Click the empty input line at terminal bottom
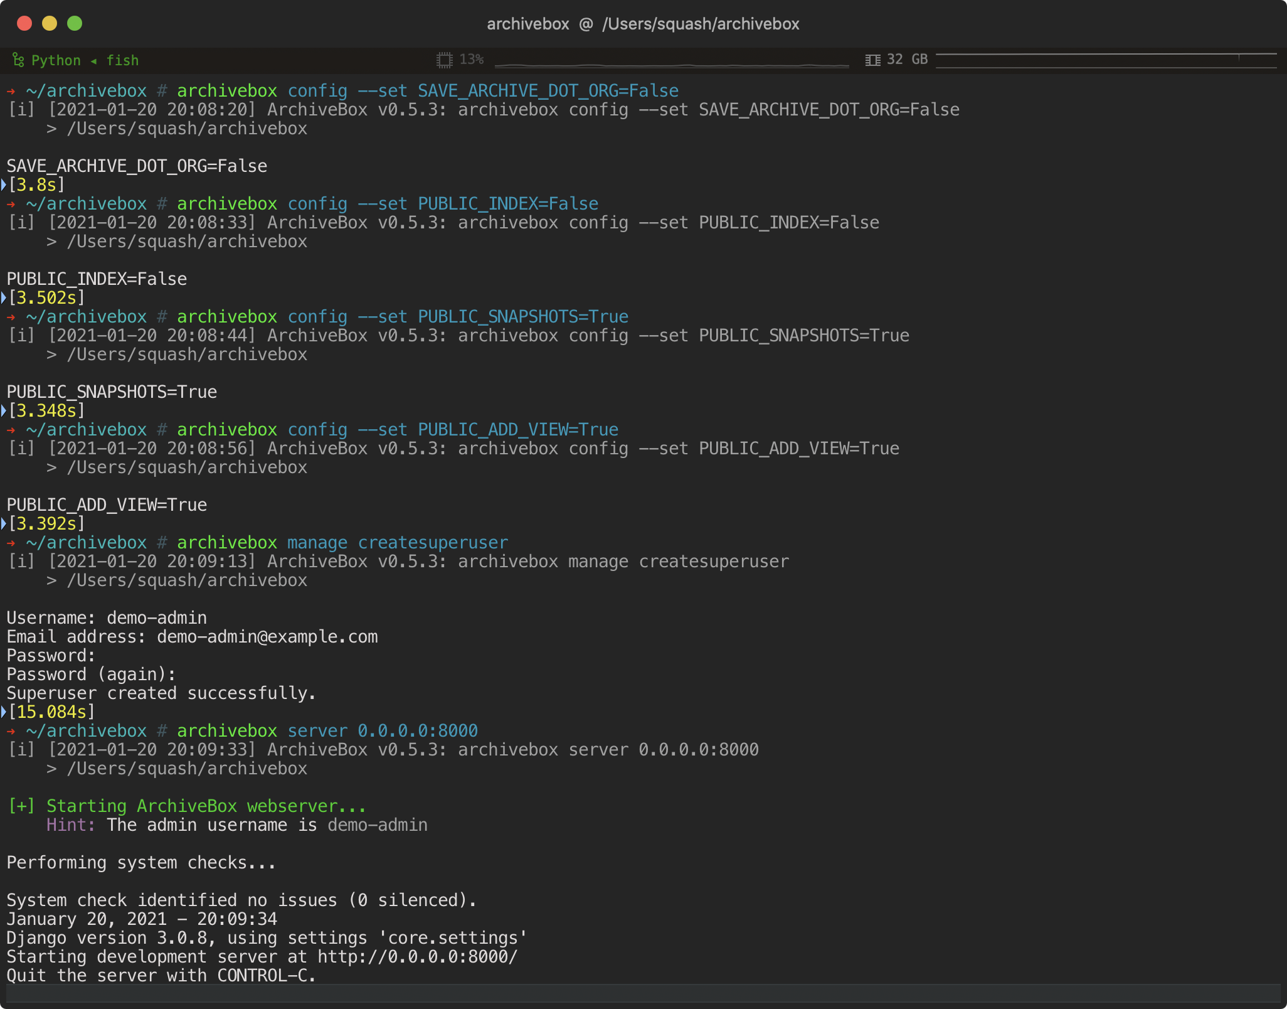The width and height of the screenshot is (1287, 1009). tap(642, 993)
